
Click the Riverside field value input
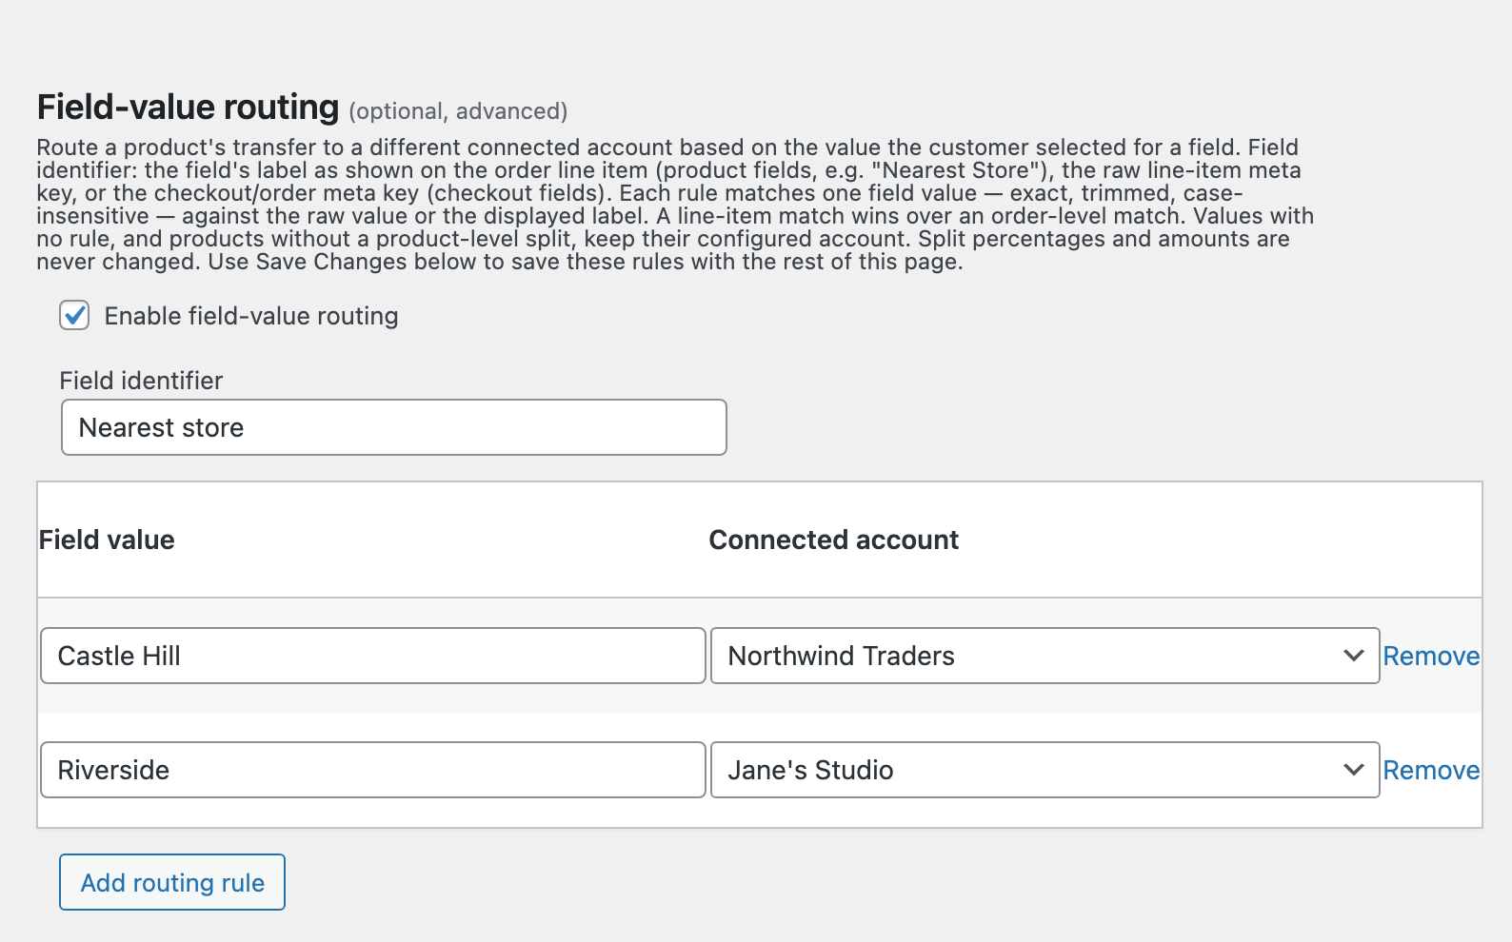(373, 770)
